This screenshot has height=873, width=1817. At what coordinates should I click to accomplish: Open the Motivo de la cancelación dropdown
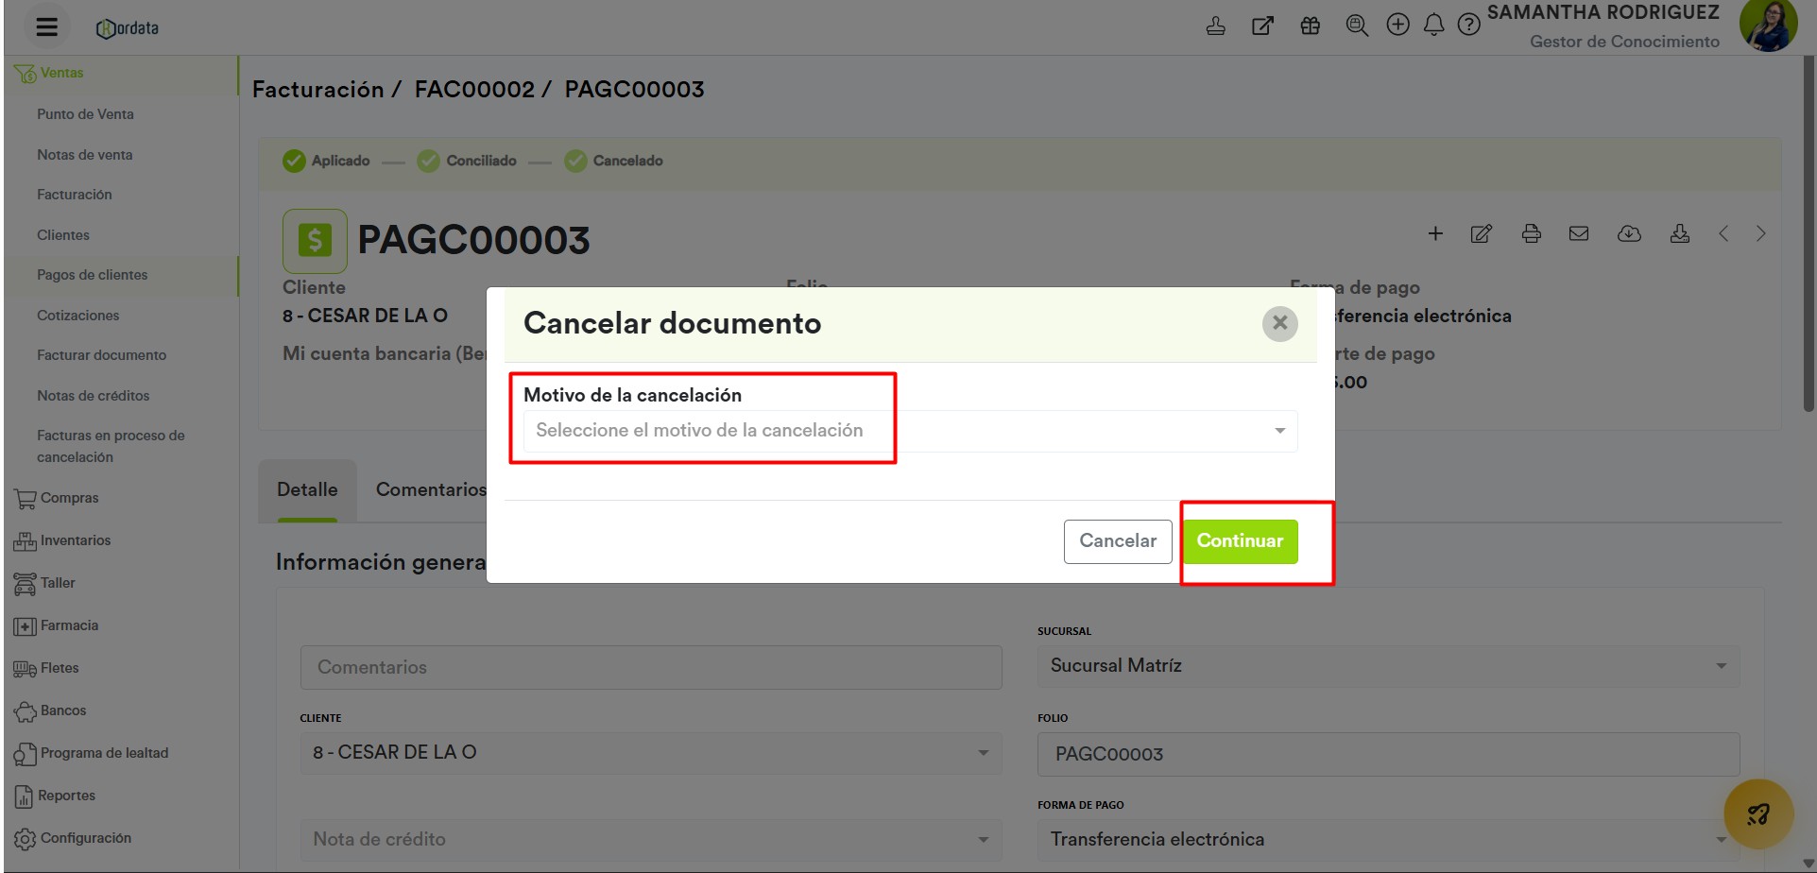coord(910,431)
